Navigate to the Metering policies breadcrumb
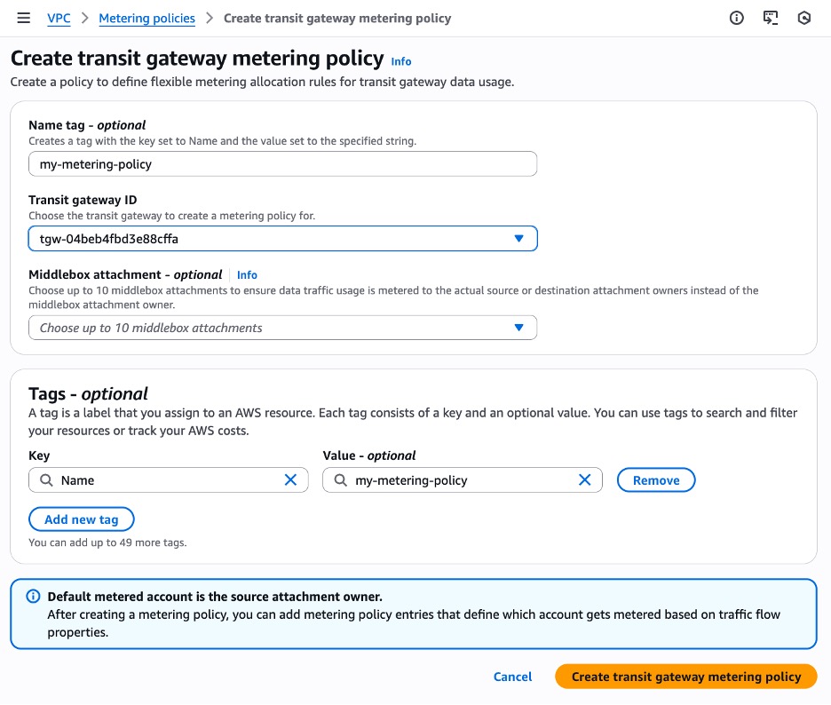 [146, 18]
